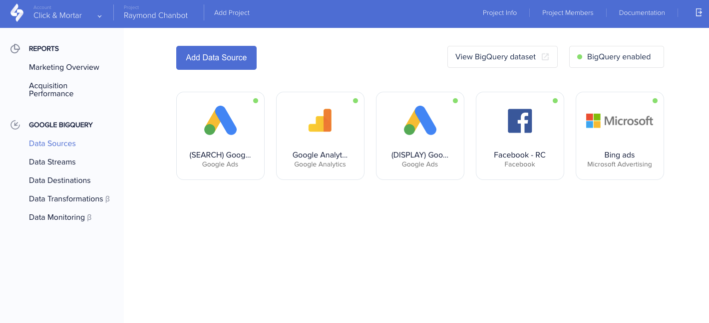Click Add Project in header

(x=232, y=12)
